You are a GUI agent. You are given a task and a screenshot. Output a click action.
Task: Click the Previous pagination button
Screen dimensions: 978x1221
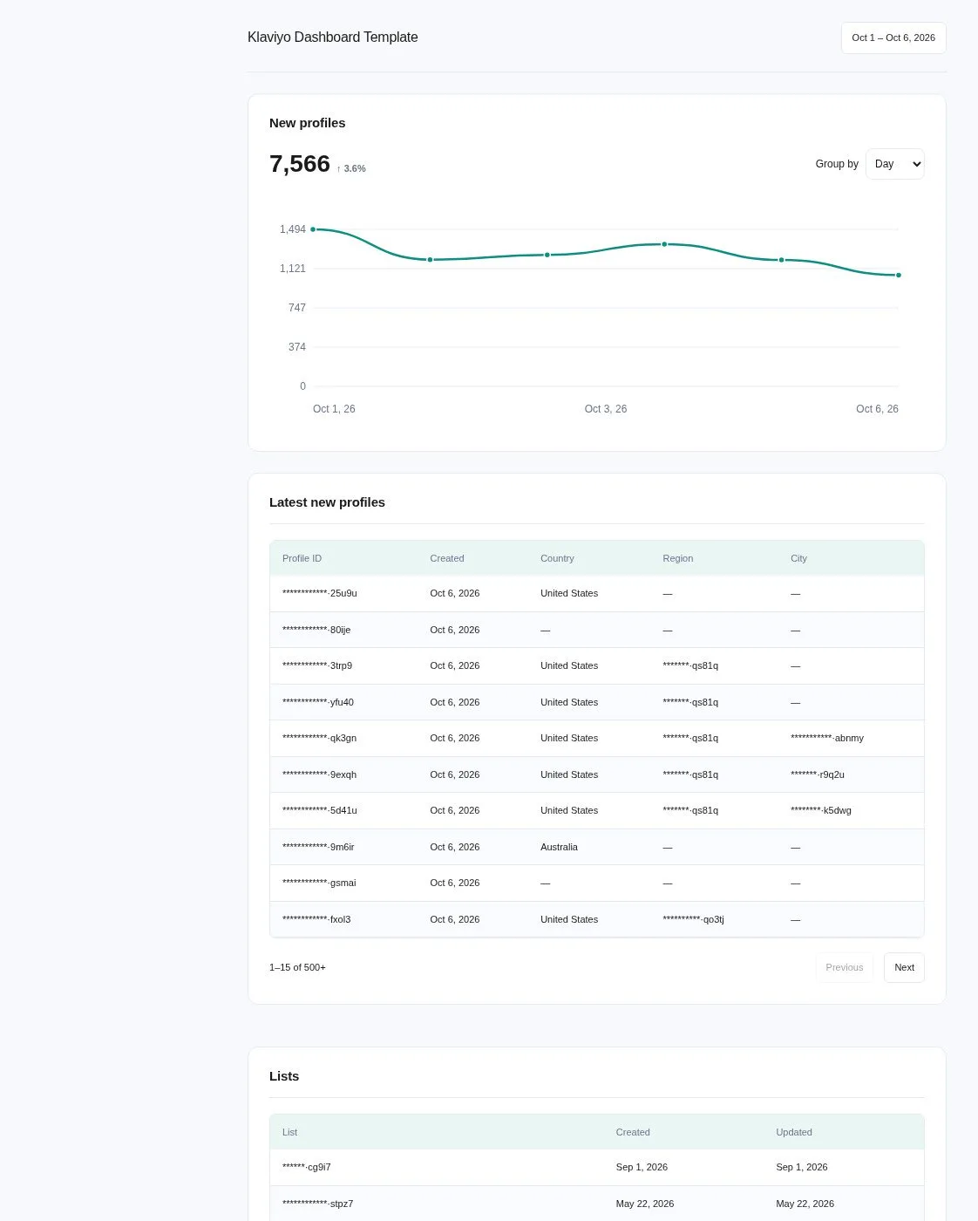coord(844,967)
